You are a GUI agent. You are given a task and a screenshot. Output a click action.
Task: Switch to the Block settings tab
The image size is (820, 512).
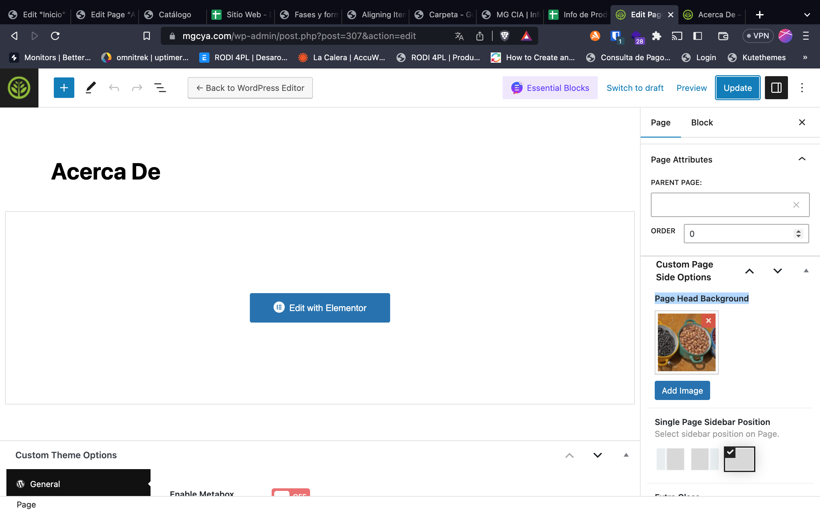[702, 123]
